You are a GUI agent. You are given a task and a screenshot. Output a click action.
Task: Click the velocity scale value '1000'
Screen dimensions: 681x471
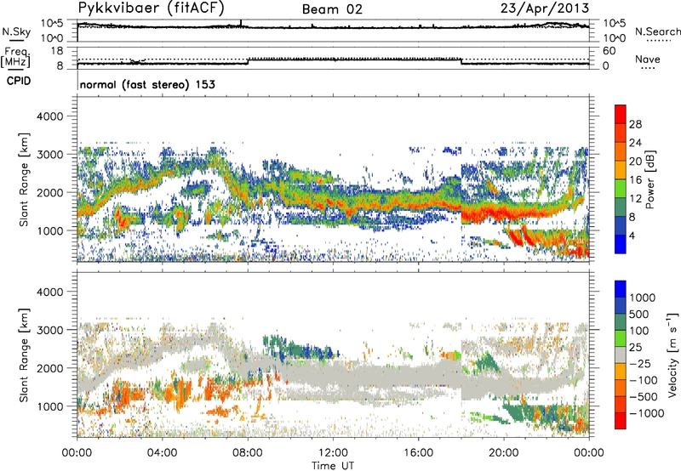click(642, 298)
